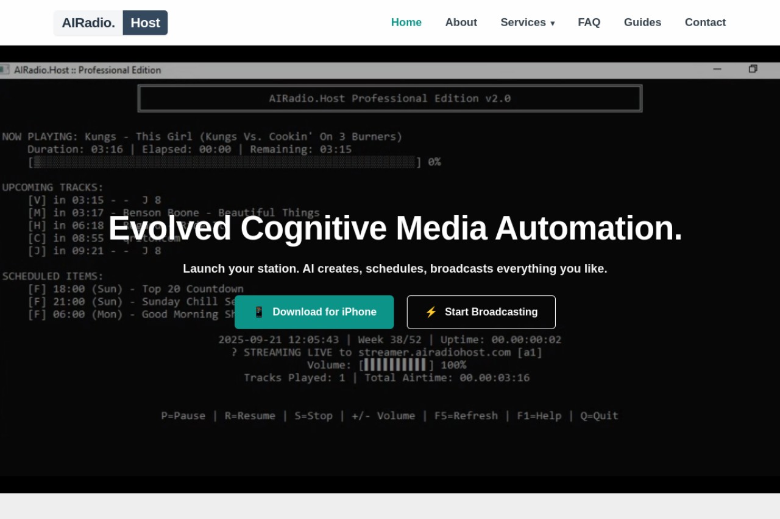This screenshot has width=780, height=519.
Task: Click the restore icon of console window
Action: [x=753, y=69]
